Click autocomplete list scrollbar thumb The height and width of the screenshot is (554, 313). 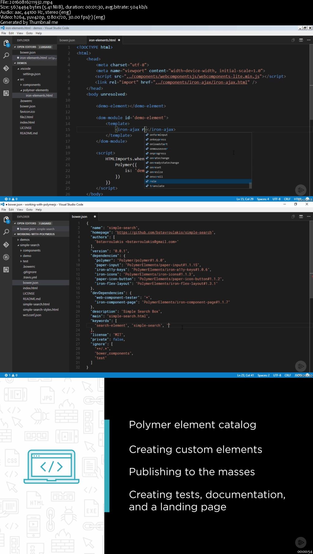pyautogui.click(x=250, y=185)
